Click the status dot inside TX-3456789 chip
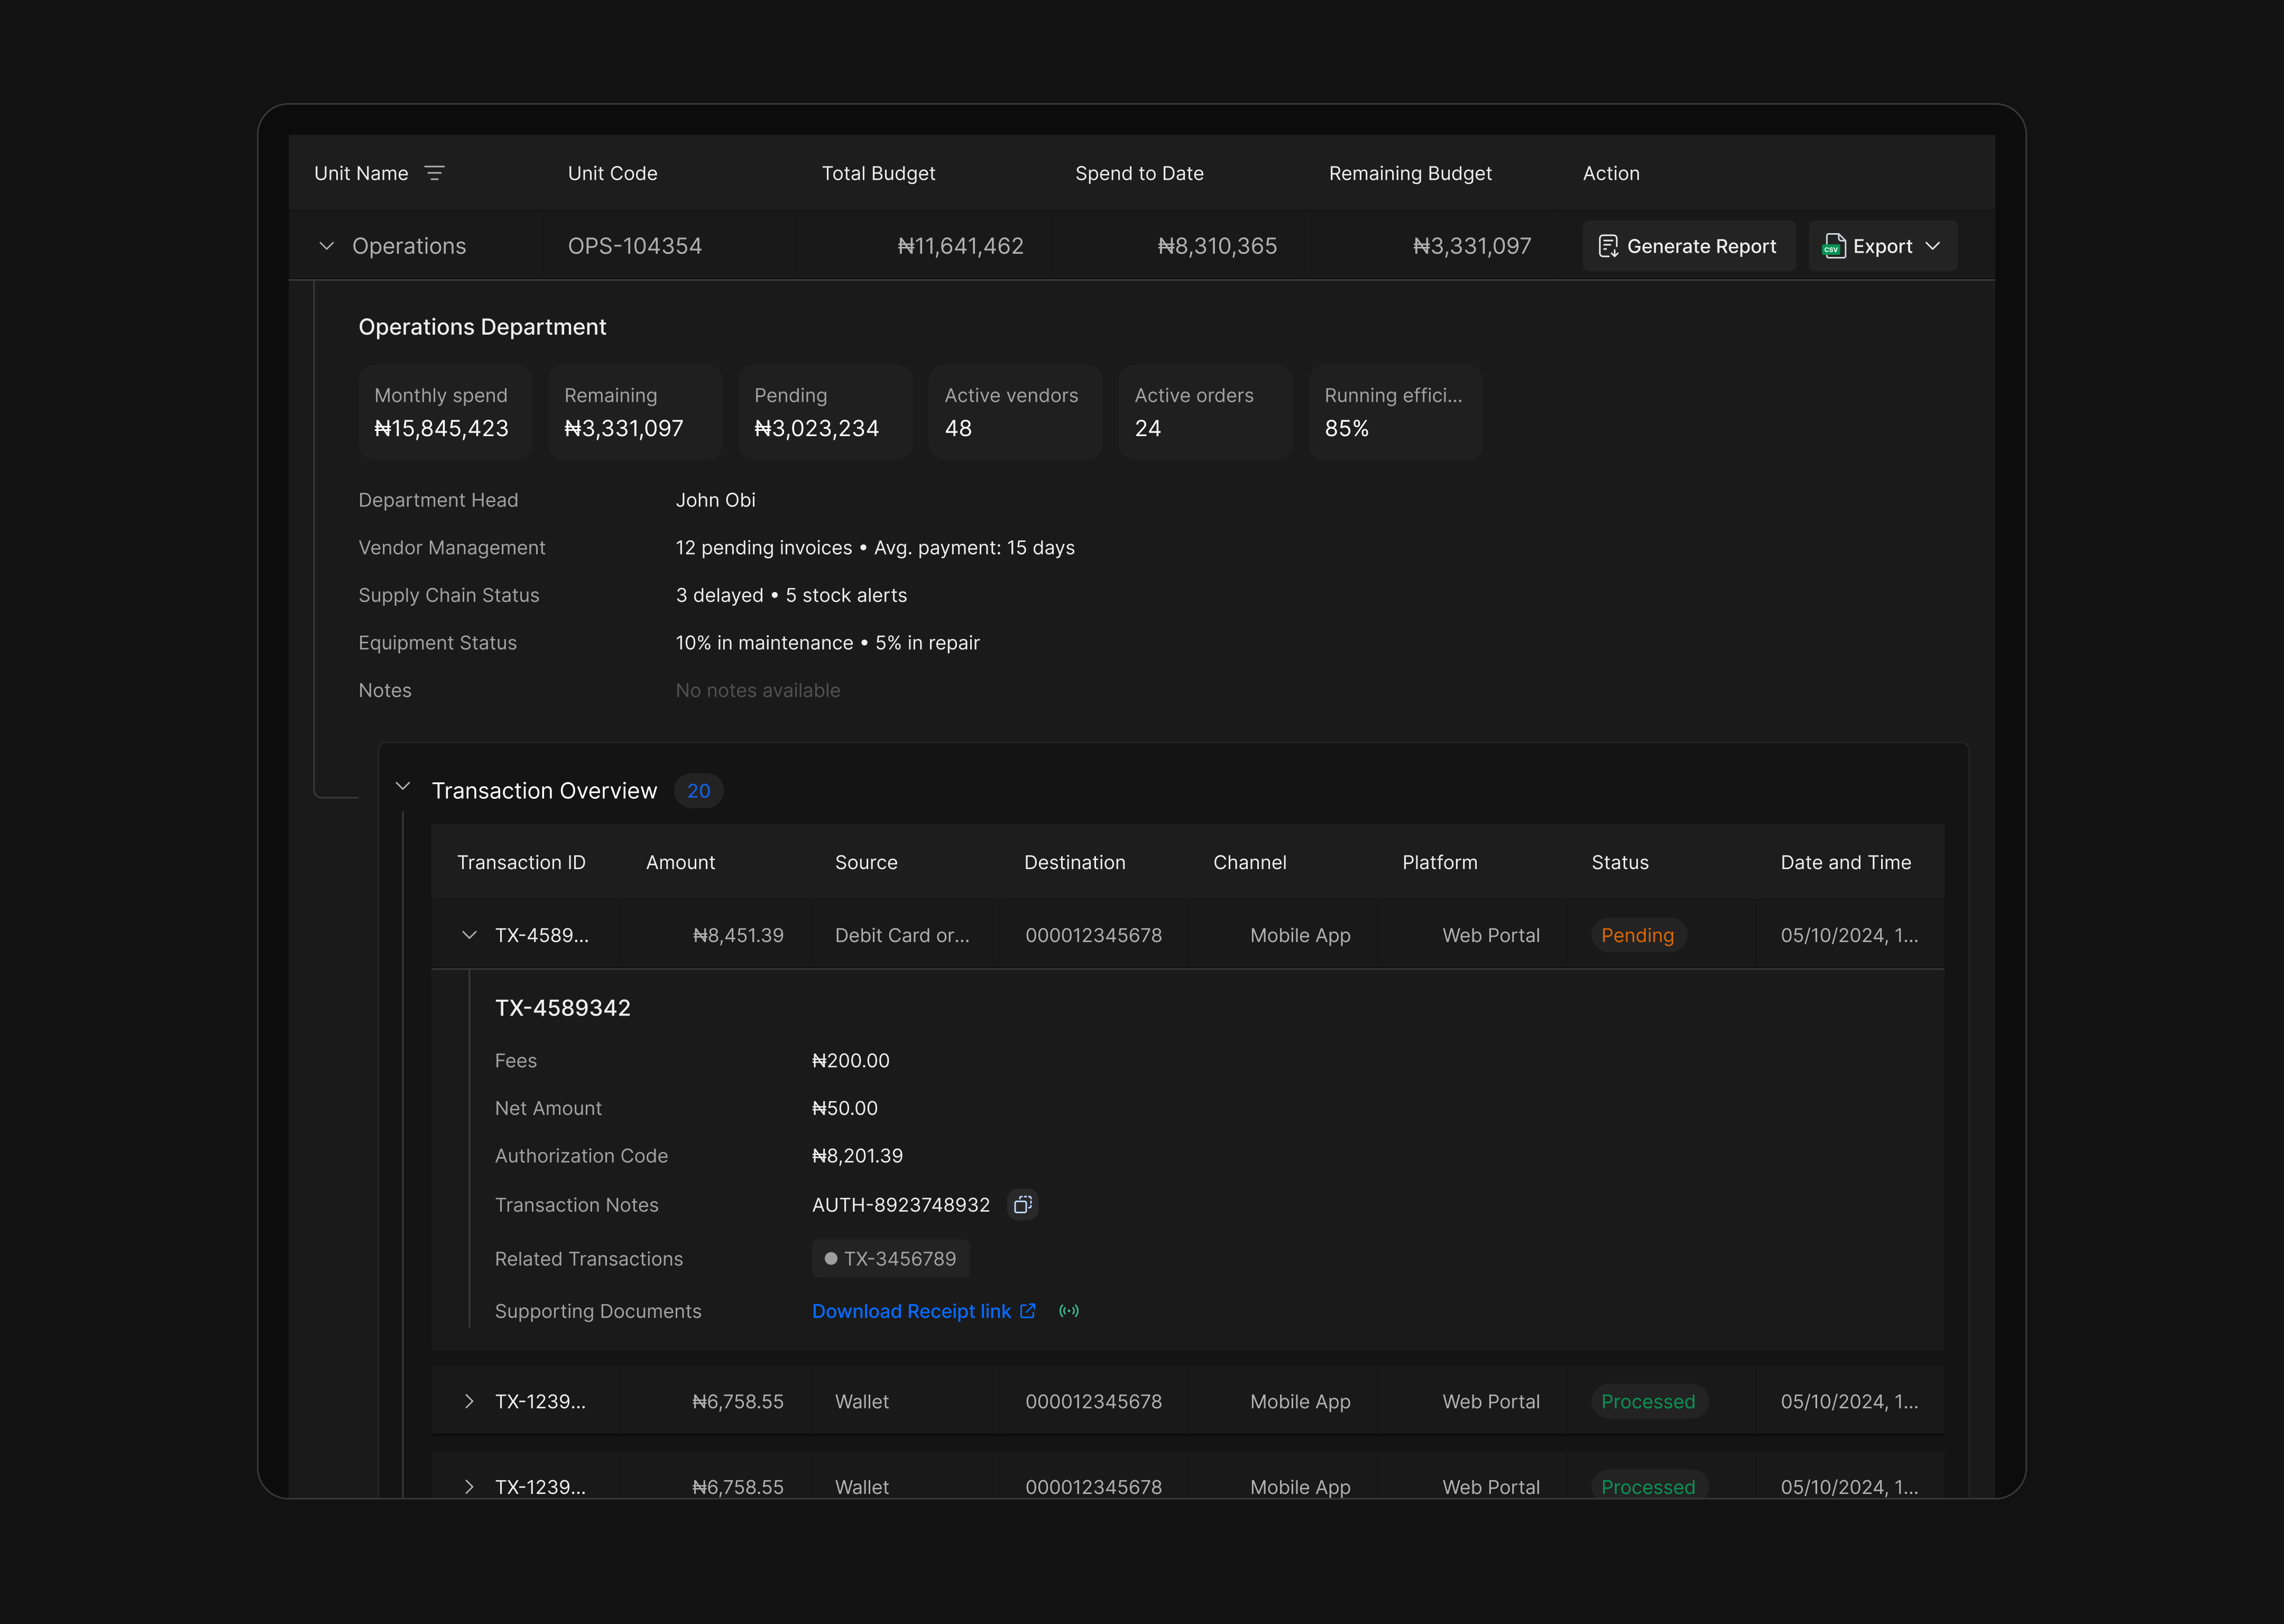Image resolution: width=2284 pixels, height=1624 pixels. (830, 1258)
